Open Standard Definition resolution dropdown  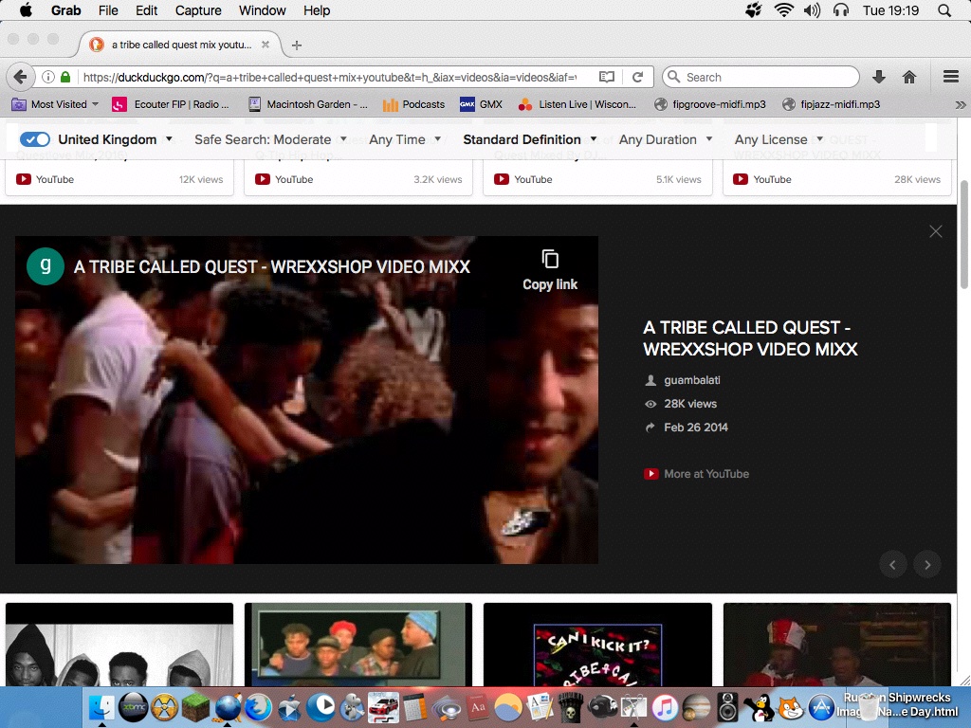tap(530, 139)
